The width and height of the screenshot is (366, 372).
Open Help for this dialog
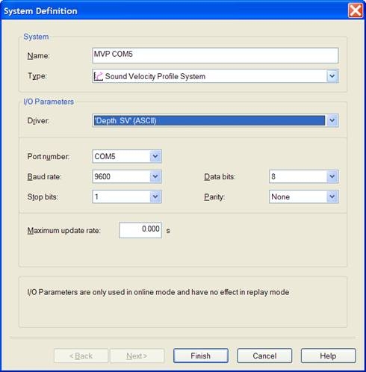328,356
